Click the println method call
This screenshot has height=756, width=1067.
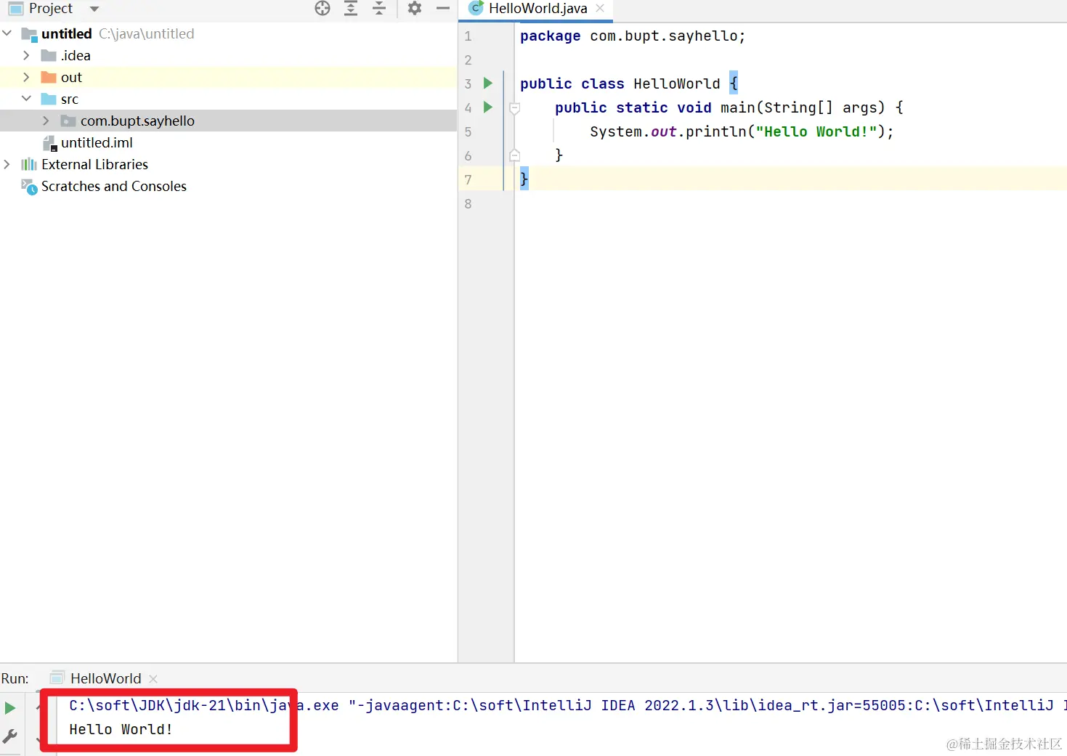coord(716,132)
